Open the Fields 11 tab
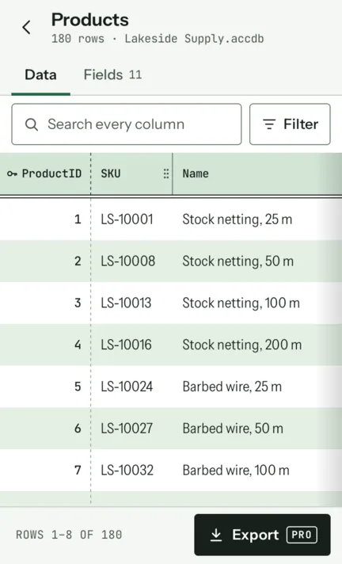This screenshot has height=564, width=342. click(112, 74)
